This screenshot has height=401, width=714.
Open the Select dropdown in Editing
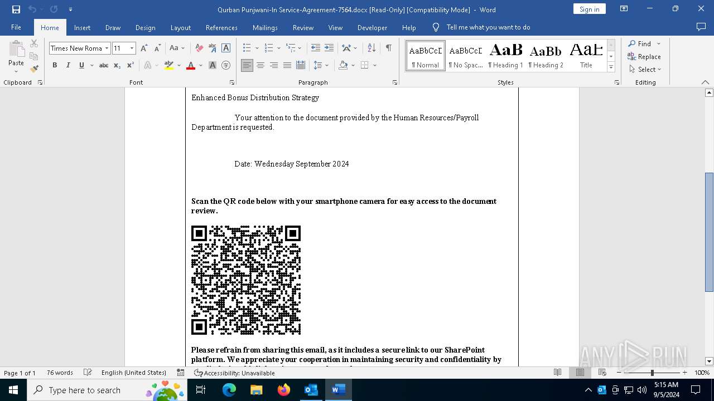645,70
